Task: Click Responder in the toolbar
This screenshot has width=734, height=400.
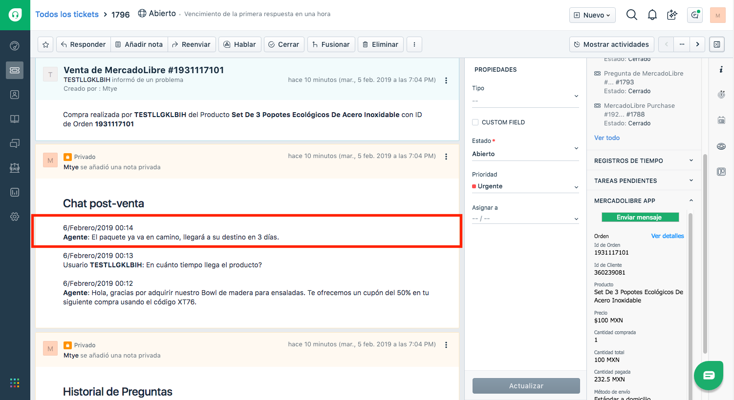Action: tap(84, 44)
